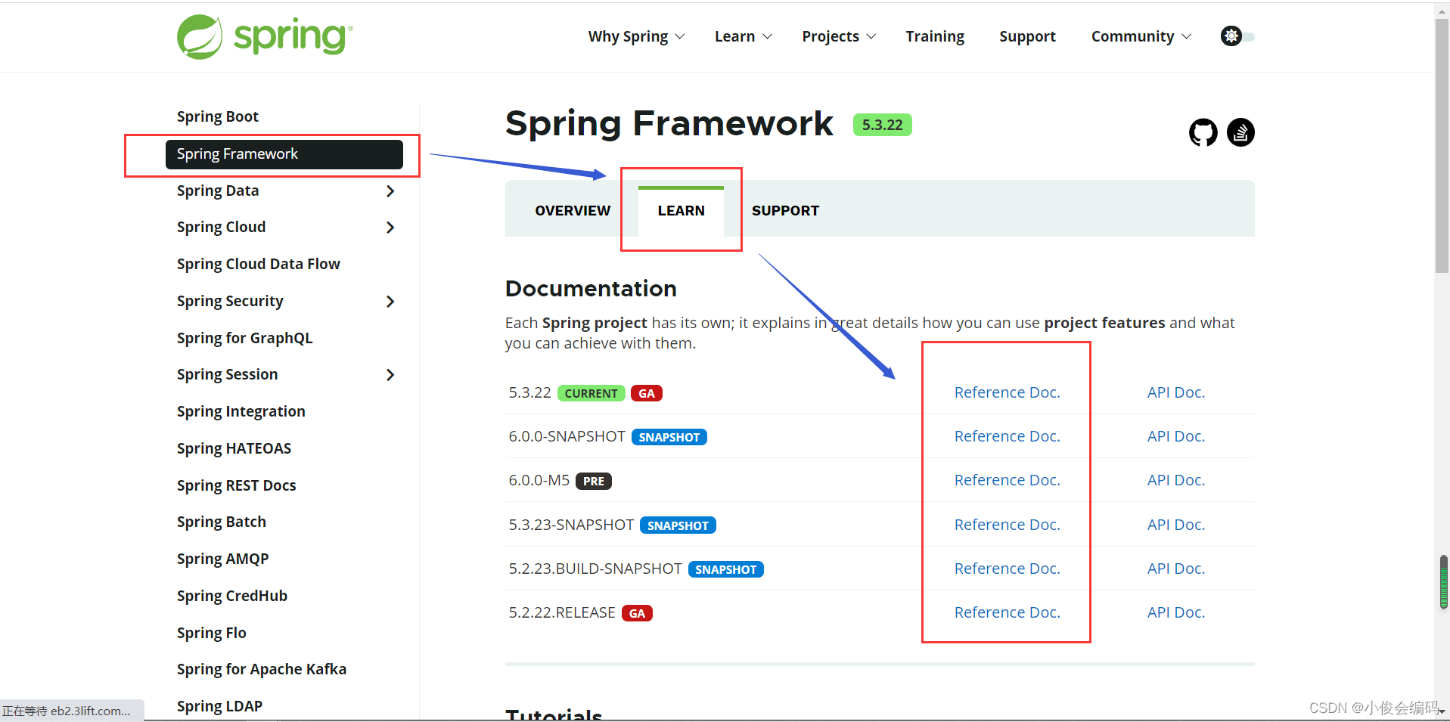This screenshot has width=1450, height=722.
Task: Toggle the dark mode theme switch
Action: pos(1237,36)
